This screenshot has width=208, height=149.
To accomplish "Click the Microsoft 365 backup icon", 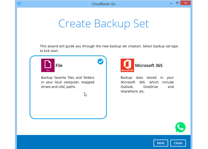I will [x=127, y=65].
